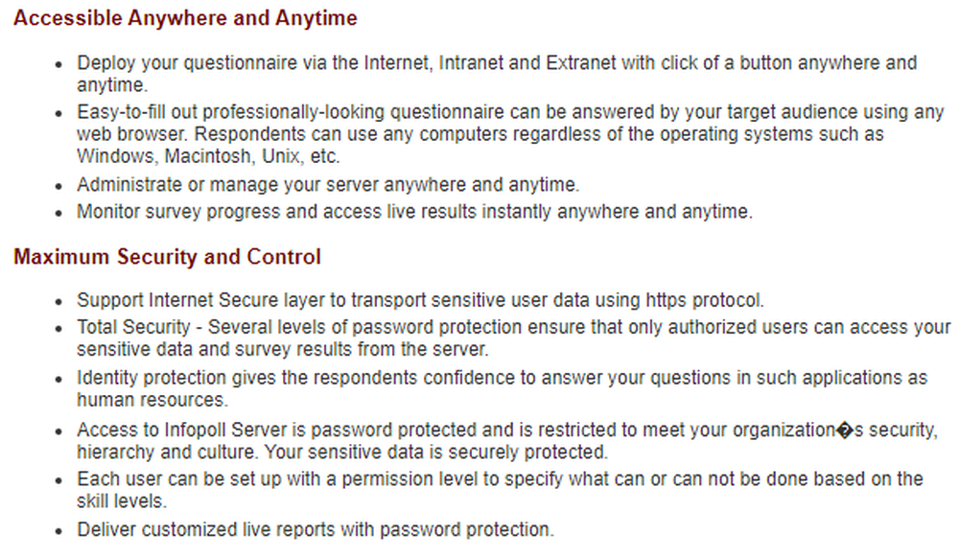Click the 'Maximum Security and Control' heading
This screenshot has height=558, width=959.
pyautogui.click(x=167, y=257)
